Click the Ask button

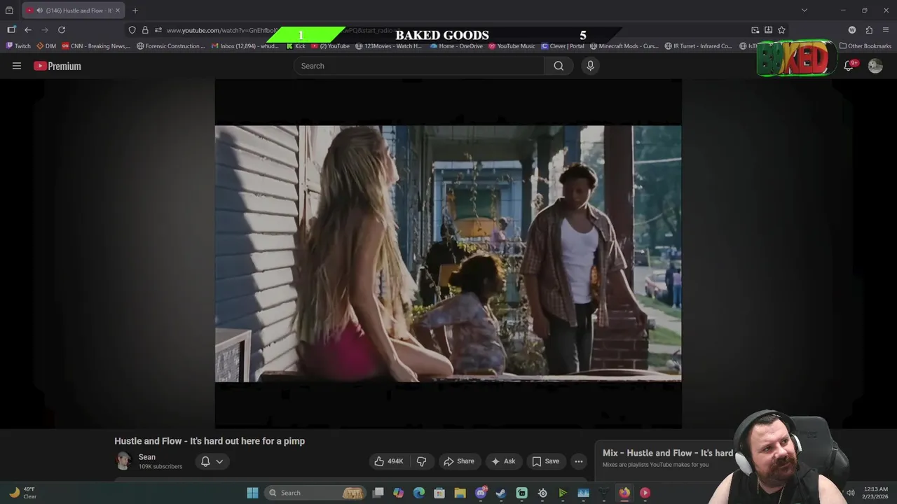[504, 461]
